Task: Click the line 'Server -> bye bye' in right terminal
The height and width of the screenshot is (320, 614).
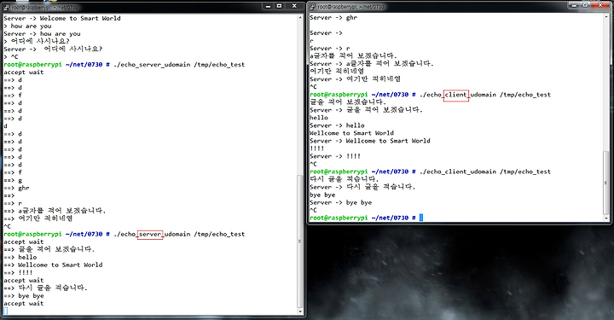Action: coord(340,203)
